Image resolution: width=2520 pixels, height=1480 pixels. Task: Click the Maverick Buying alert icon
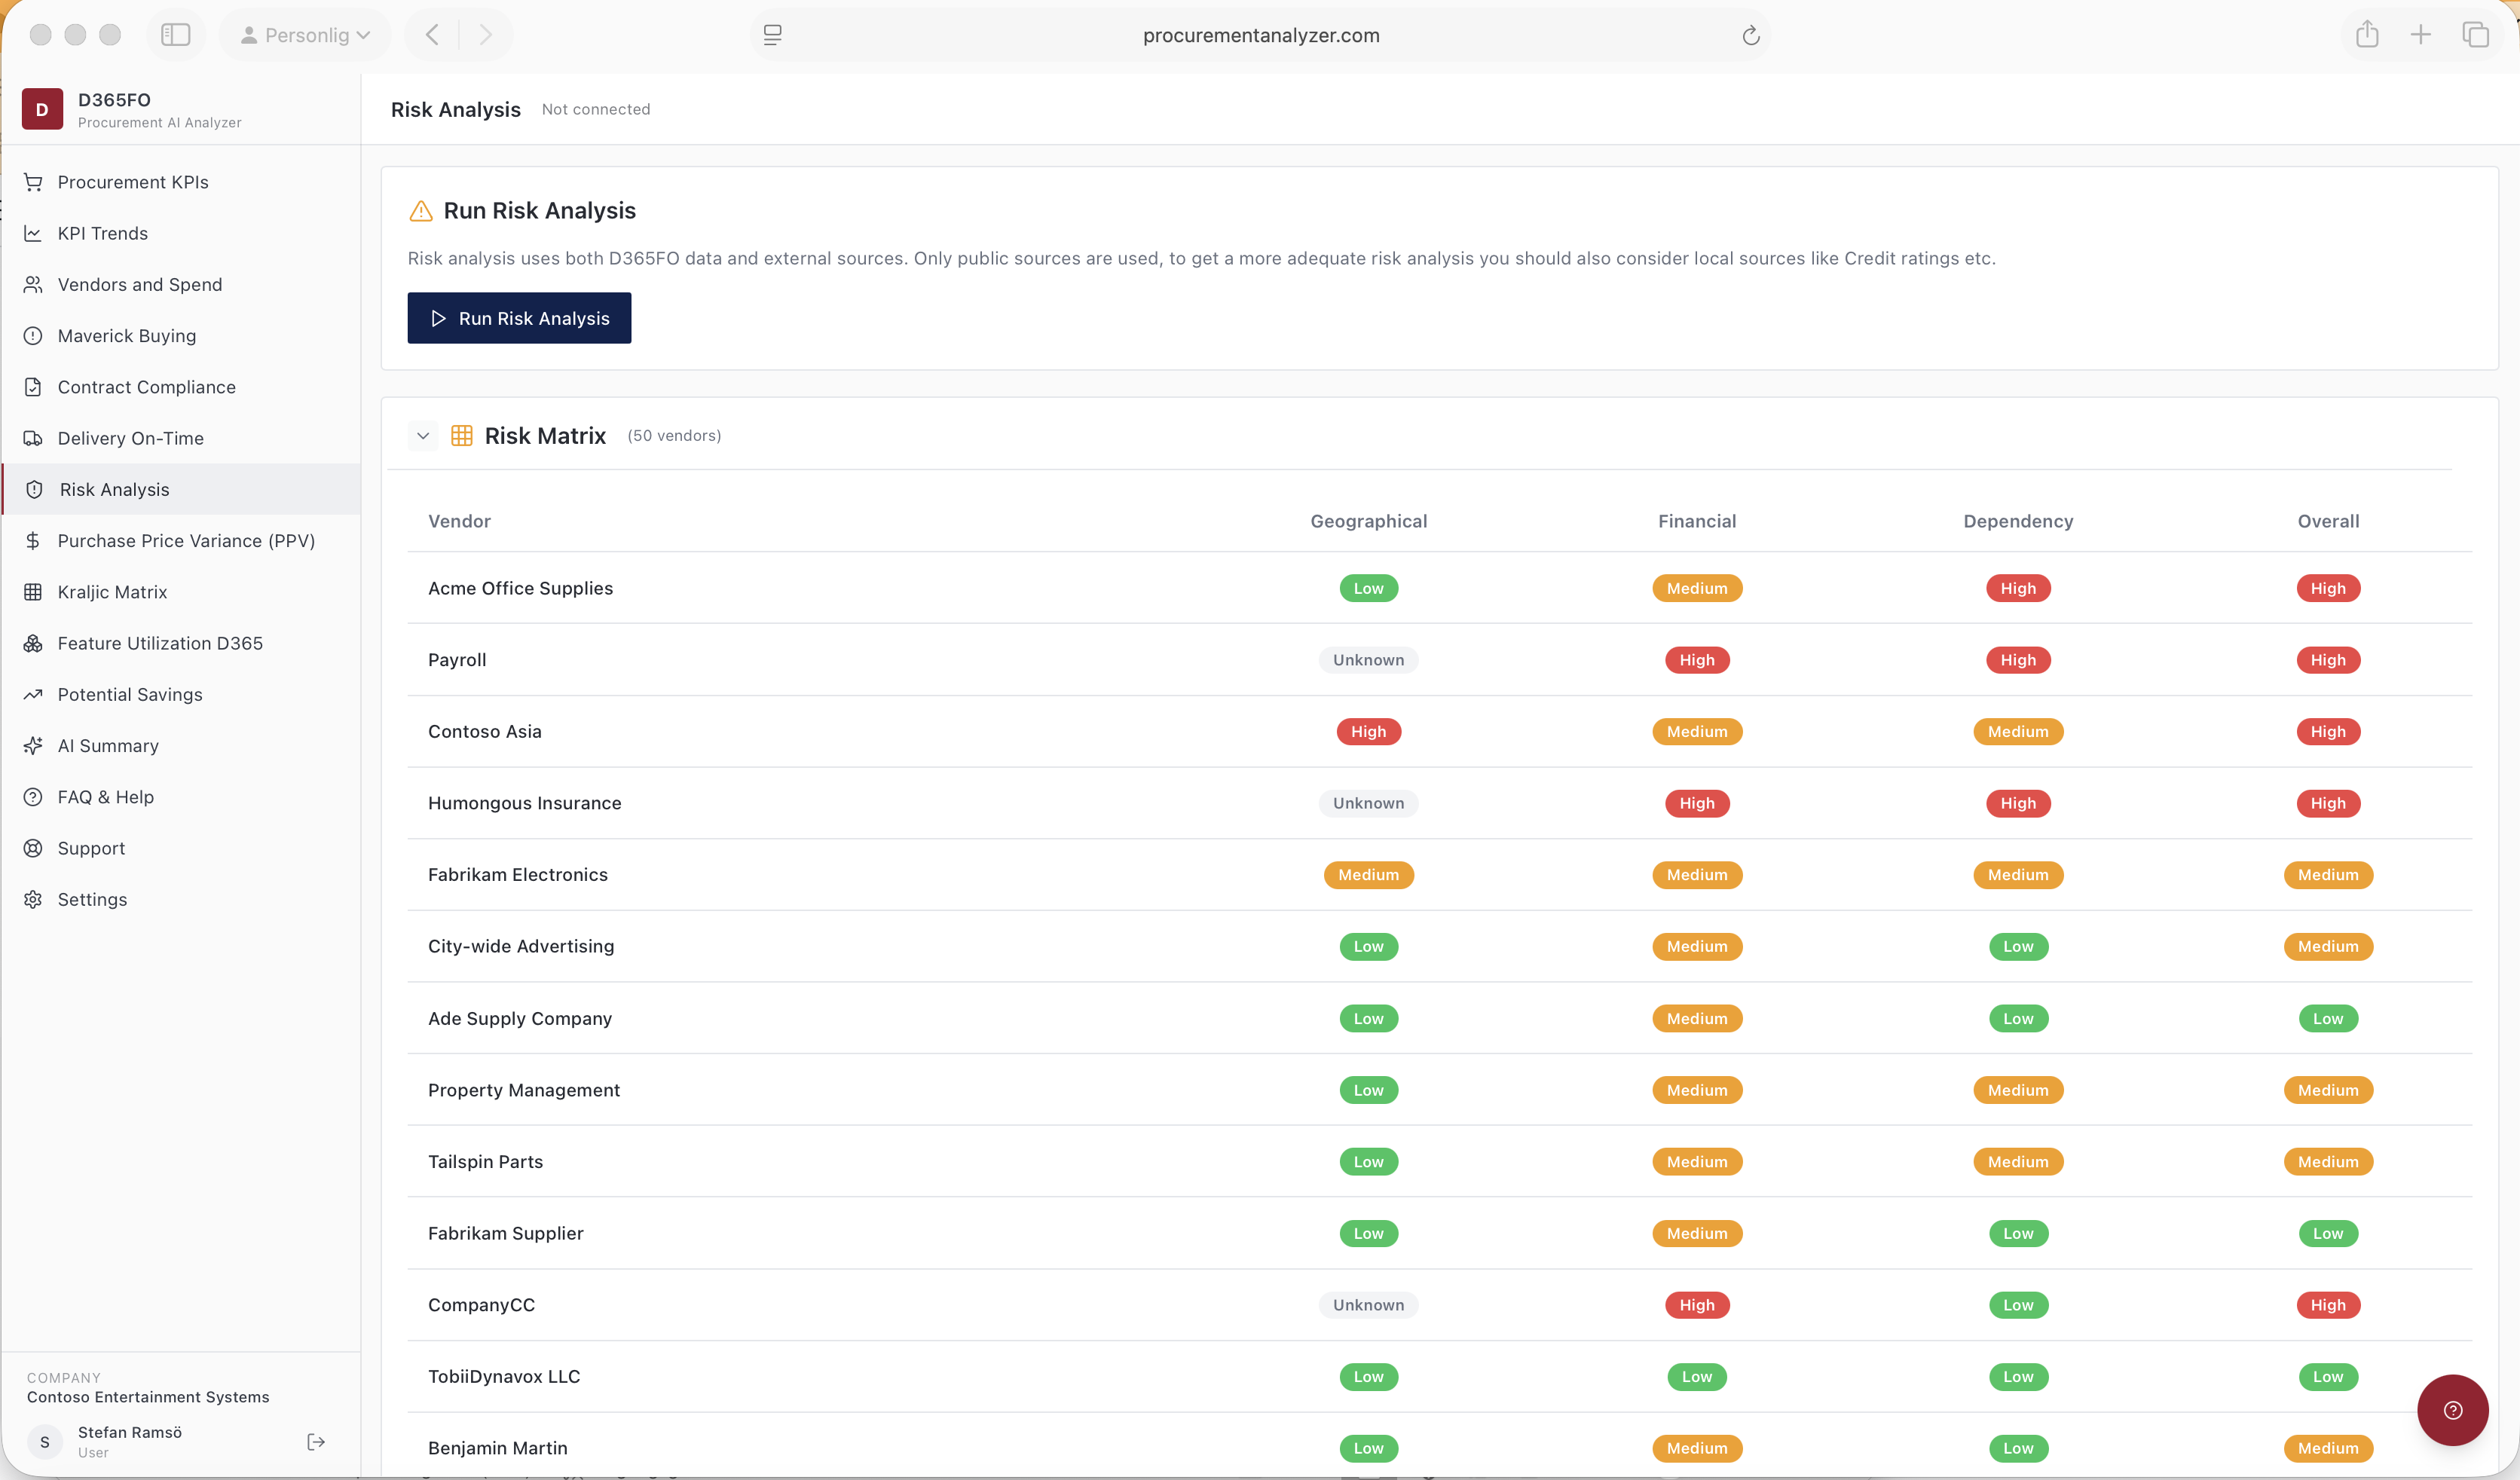point(33,336)
